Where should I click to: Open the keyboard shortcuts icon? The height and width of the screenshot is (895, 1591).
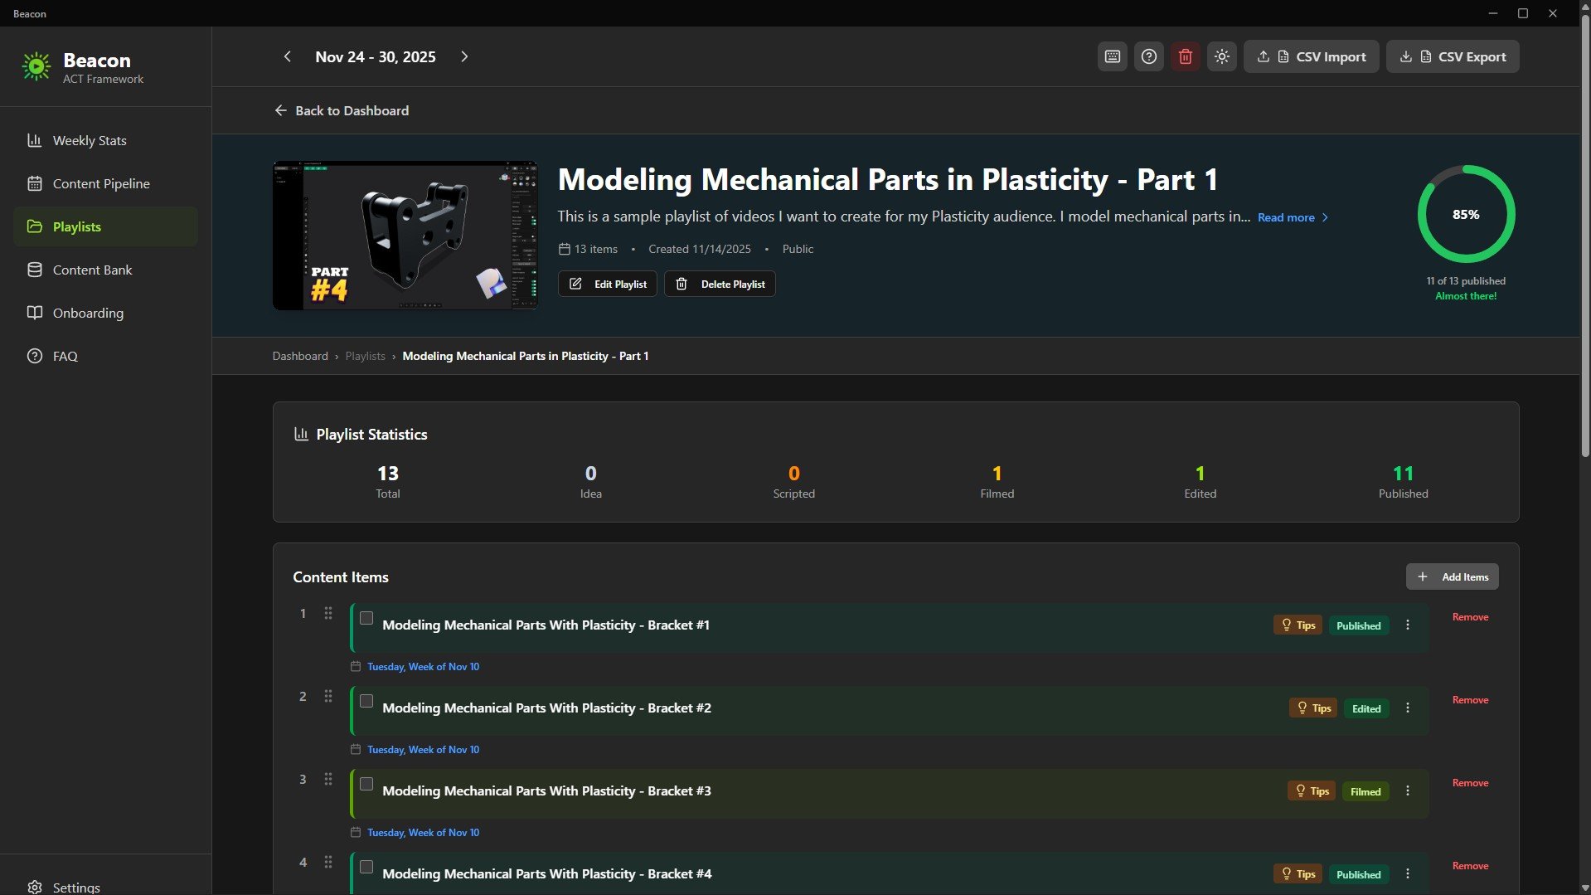click(x=1112, y=56)
